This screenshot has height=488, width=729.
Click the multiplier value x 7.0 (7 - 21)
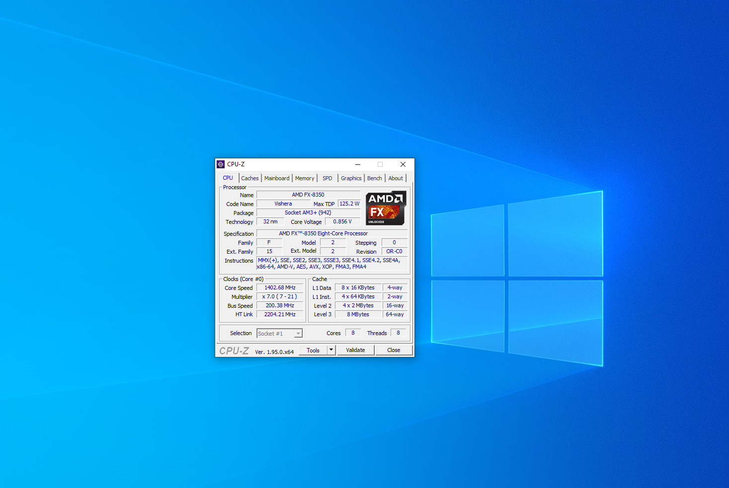[280, 296]
